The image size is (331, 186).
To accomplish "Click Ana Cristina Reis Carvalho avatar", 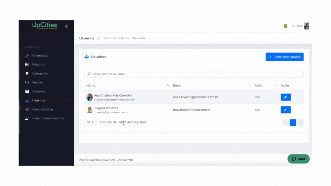I will 90,97.
